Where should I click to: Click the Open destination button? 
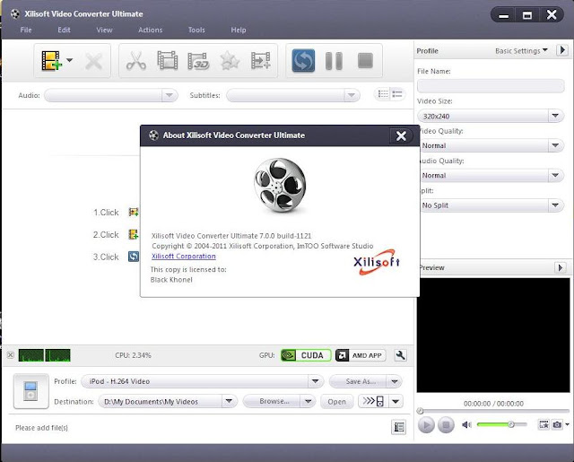coord(337,402)
